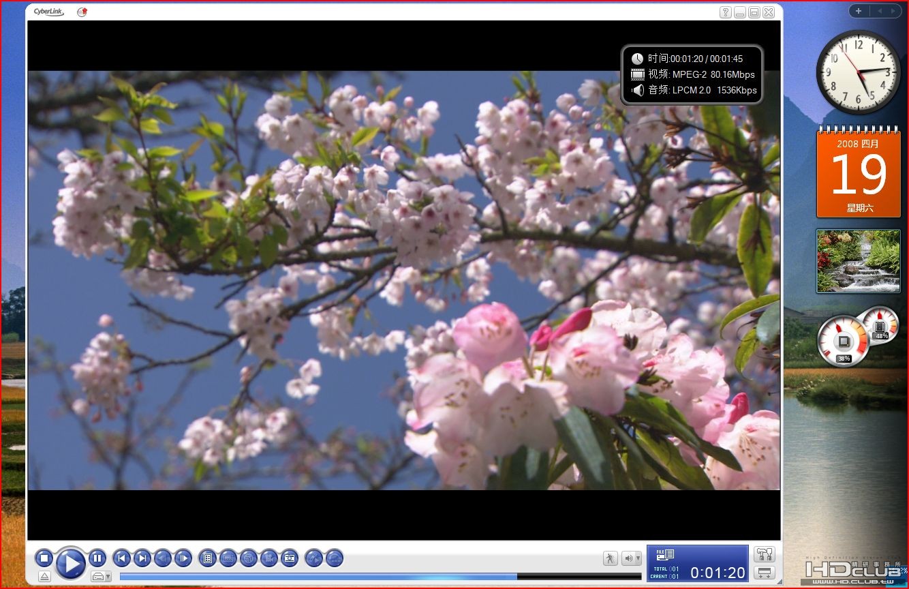Open PowerDVD help
This screenshot has width=909, height=589.
pyautogui.click(x=726, y=12)
